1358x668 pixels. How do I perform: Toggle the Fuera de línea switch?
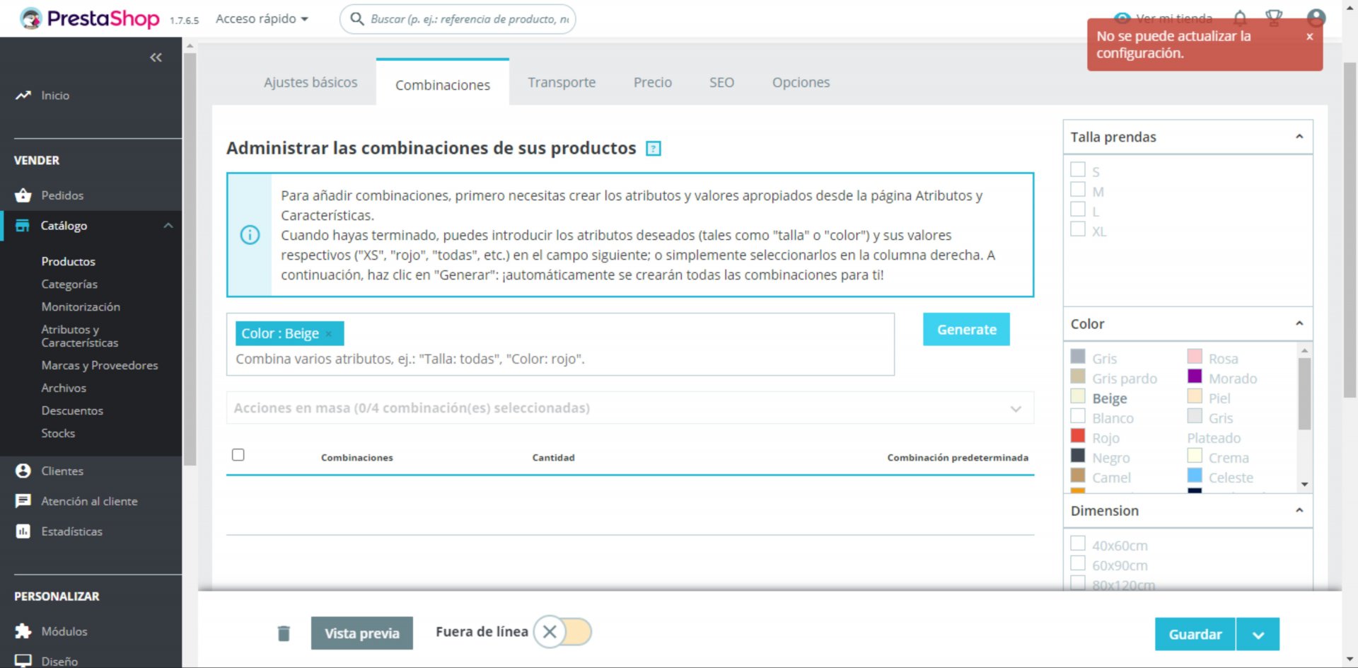[562, 632]
